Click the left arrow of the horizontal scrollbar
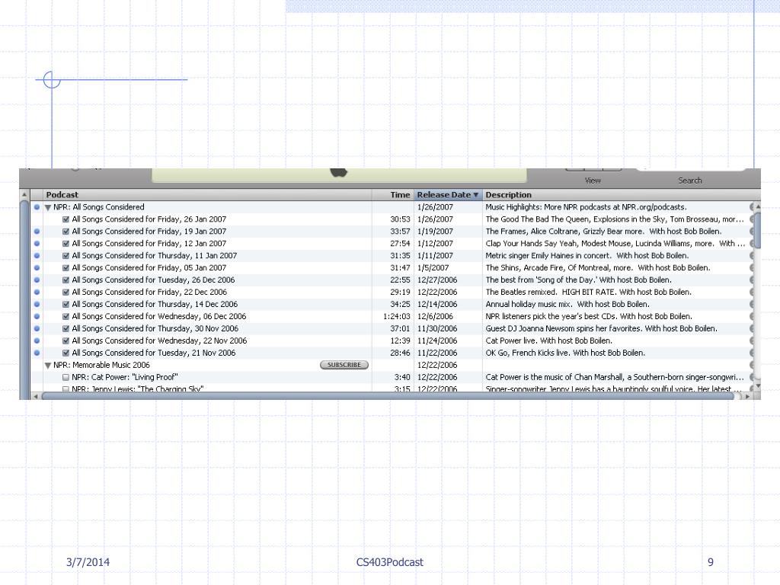 click(35, 396)
